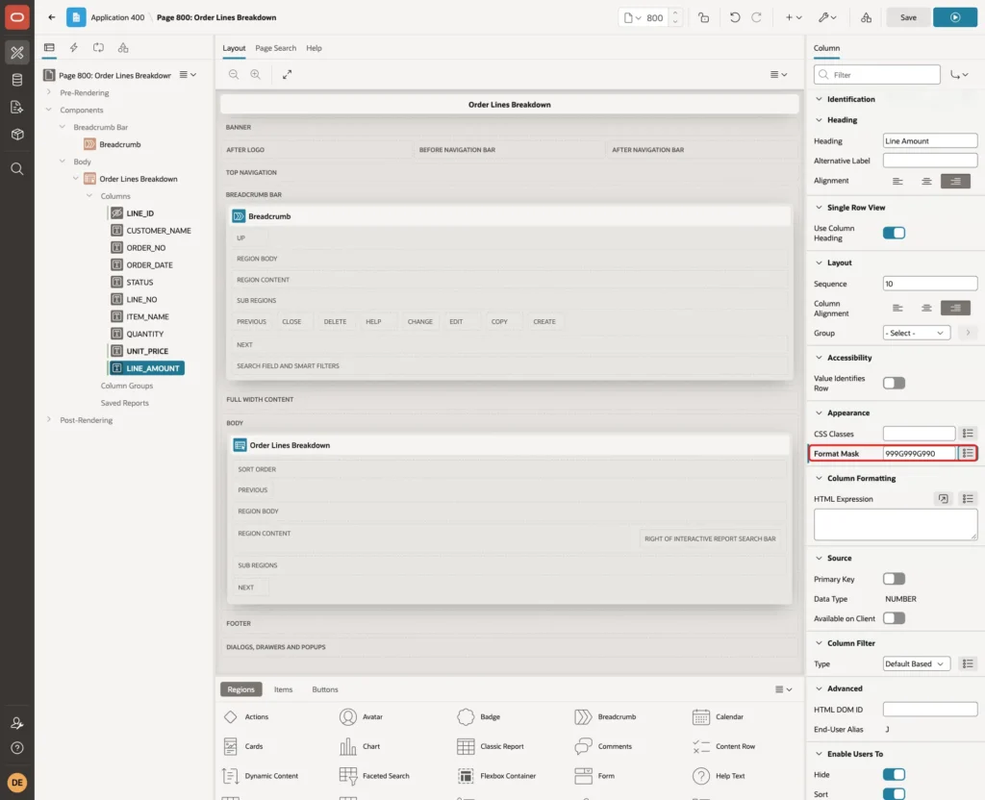Open the Help question mark icon

tap(17, 748)
